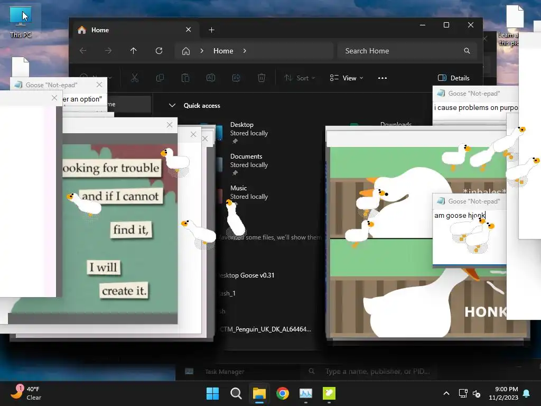Close the 'looking for trouble' meme window

[x=170, y=125]
